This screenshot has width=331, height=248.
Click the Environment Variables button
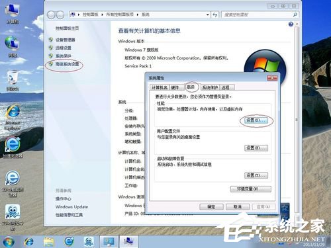(251, 189)
